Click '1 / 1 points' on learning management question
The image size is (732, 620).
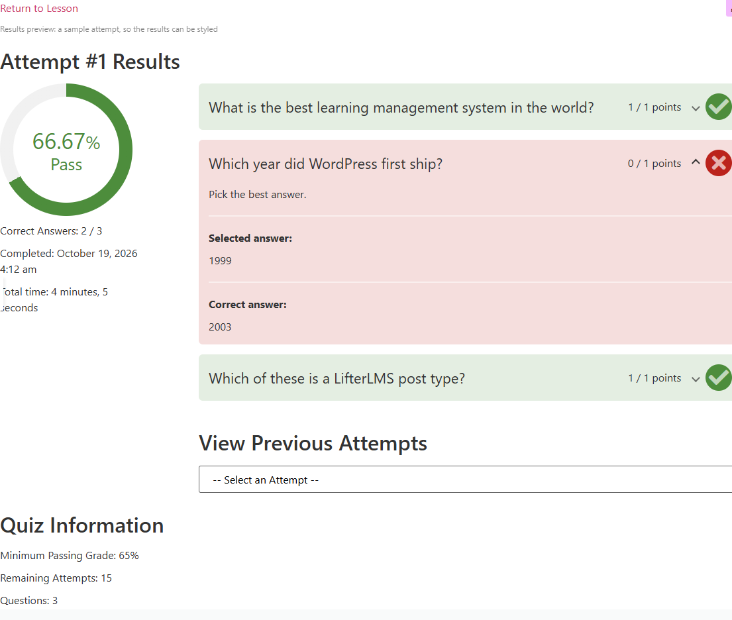coord(654,107)
